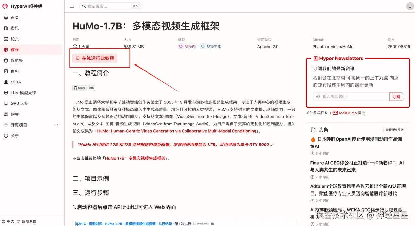Click the 输入邮箱地址 email field
The image size is (415, 226).
(x=351, y=96)
